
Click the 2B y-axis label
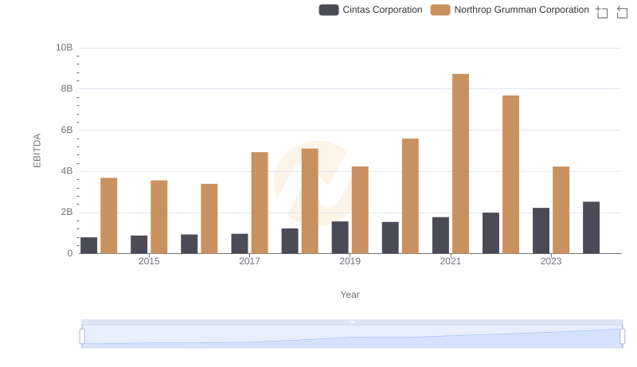pos(67,212)
